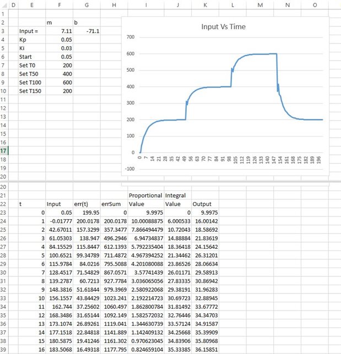Select row 23 header
Screen dimensions: 341x354
coord(3,213)
